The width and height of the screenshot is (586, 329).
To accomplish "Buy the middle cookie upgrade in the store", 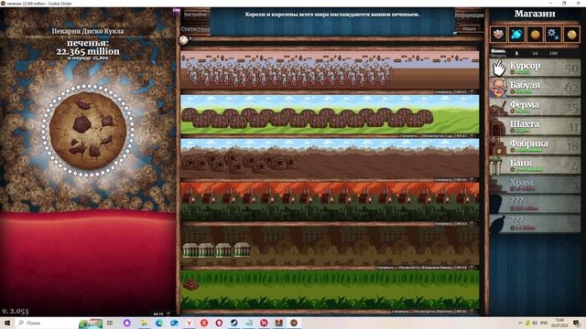I will pos(535,35).
